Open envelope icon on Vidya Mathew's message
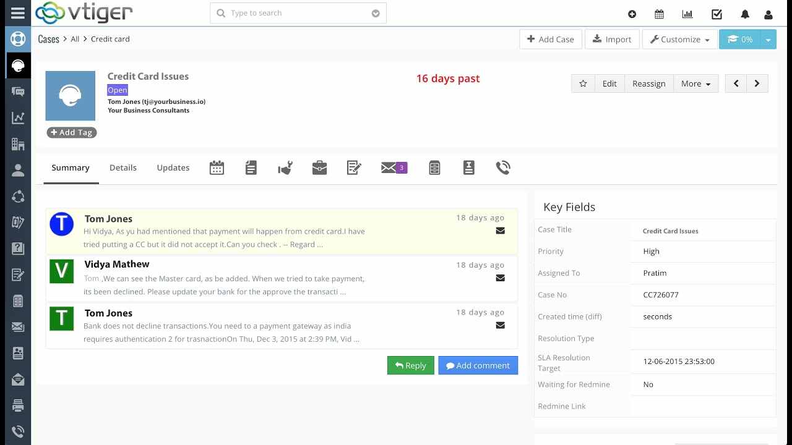The width and height of the screenshot is (792, 445). (x=500, y=278)
